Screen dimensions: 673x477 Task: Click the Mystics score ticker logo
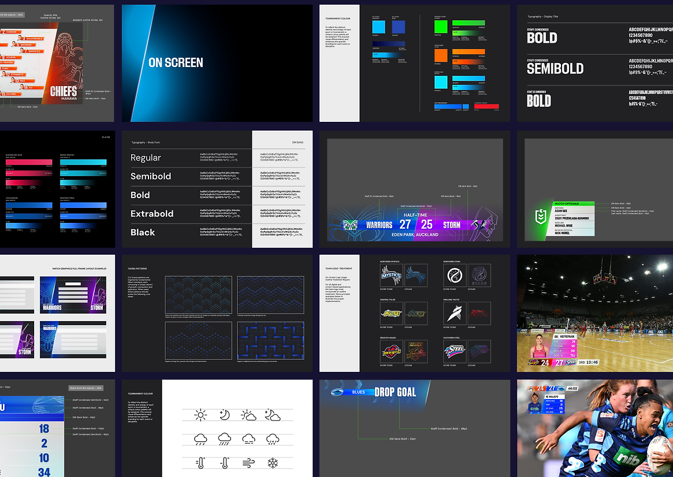click(391, 275)
